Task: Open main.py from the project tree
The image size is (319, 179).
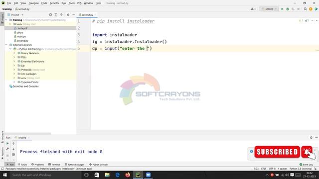Action: coord(21,36)
